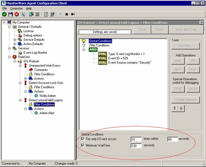Screen dimensions: 206x167
Task: Click the event count field showing 10
Action: tap(136, 139)
